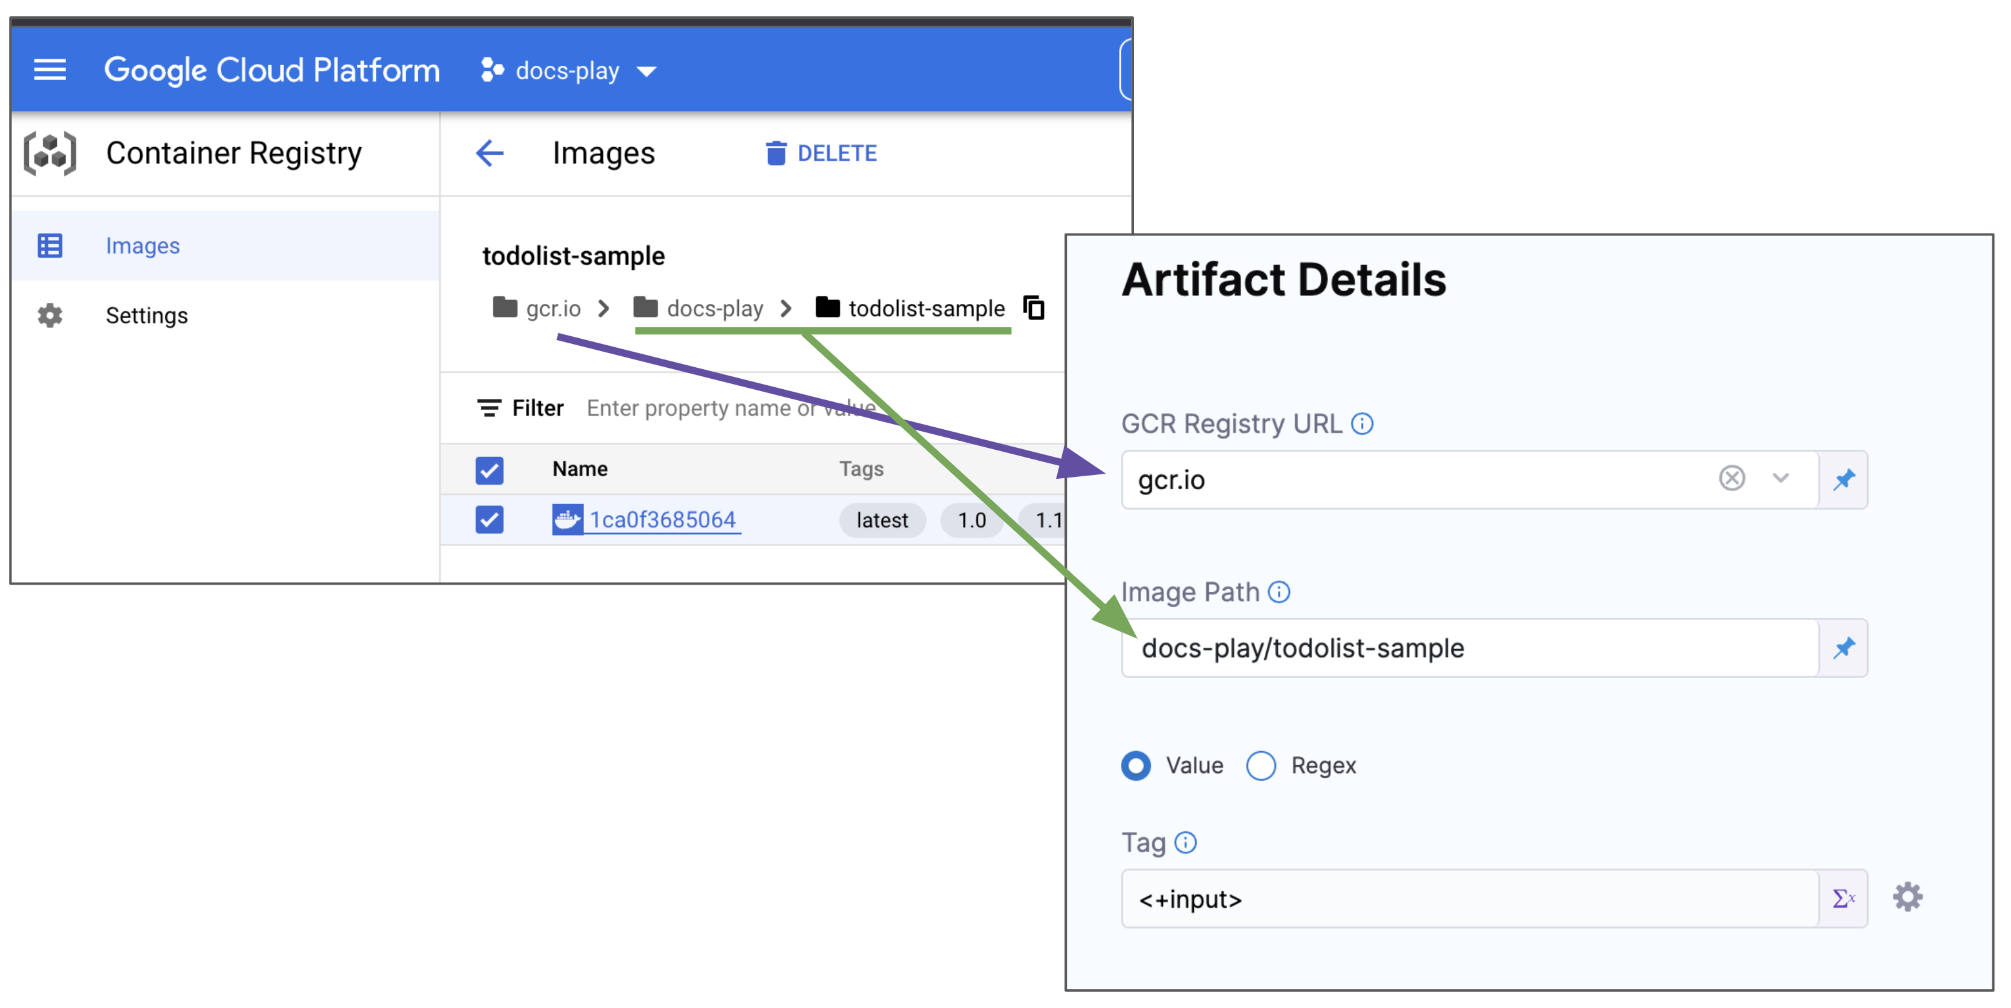Click the back arrow beside Images
Viewport: 2011px width, 1008px height.
tap(489, 153)
